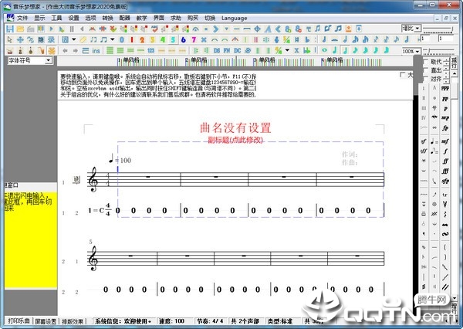
Task: Click the ppp dynamics symbol
Action: pos(445,89)
